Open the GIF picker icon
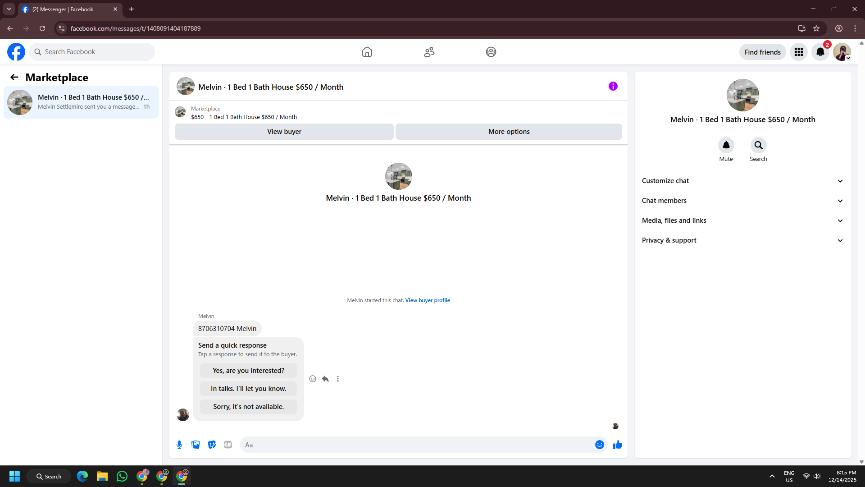Screen dimensions: 865x487 pos(228,445)
